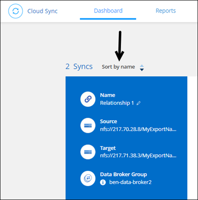Viewport: 198px width, 200px height.
Task: Click the Cloud Sync title text
Action: (42, 11)
